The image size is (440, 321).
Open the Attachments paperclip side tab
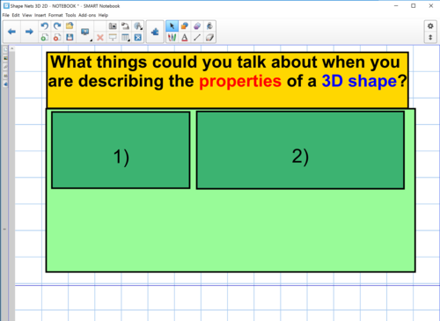coord(5,67)
